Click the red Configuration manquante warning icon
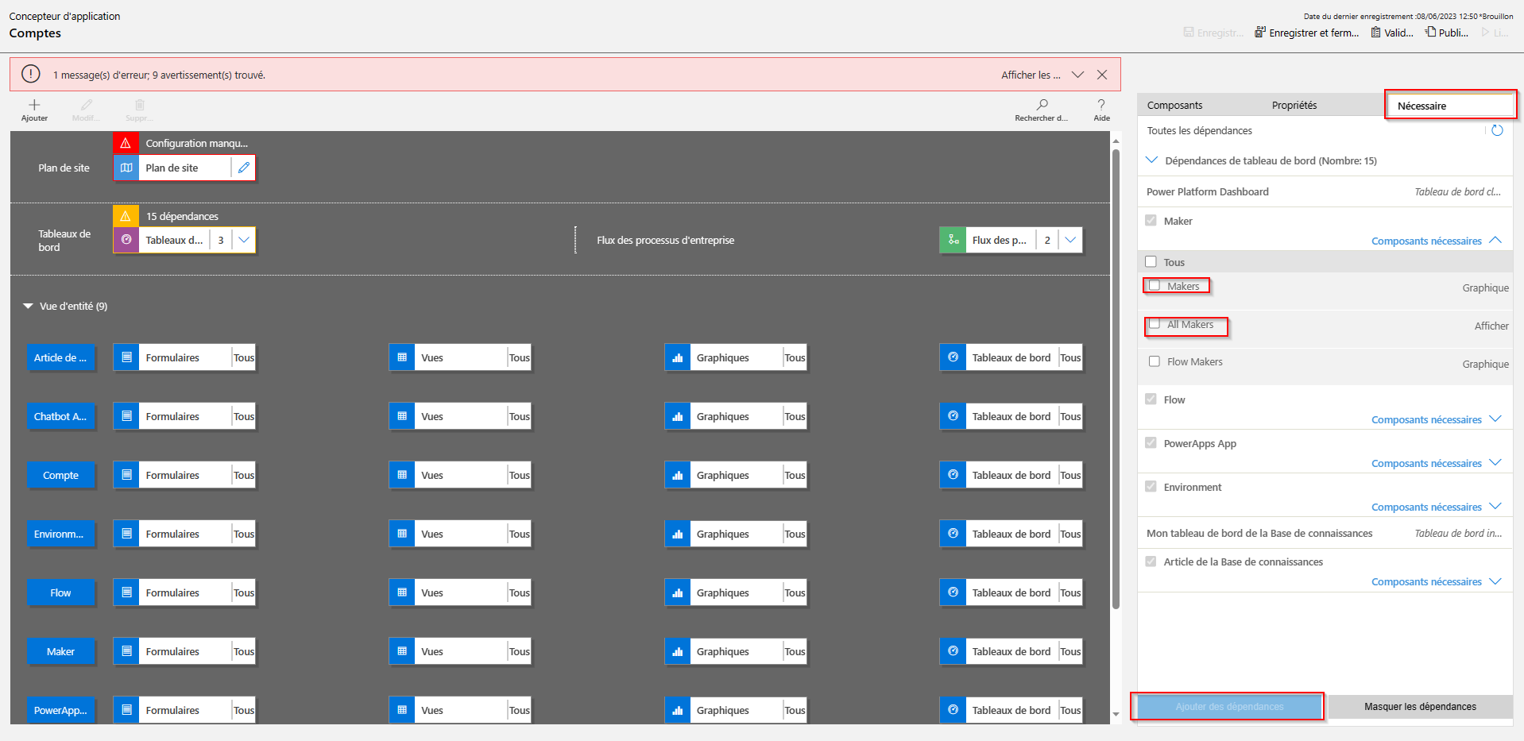 click(x=126, y=143)
